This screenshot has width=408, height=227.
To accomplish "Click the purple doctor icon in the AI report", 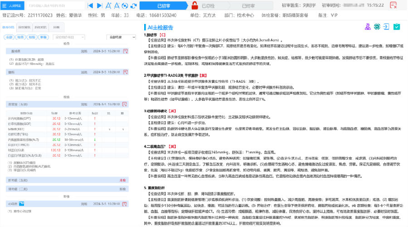I will pyautogui.click(x=368, y=27).
